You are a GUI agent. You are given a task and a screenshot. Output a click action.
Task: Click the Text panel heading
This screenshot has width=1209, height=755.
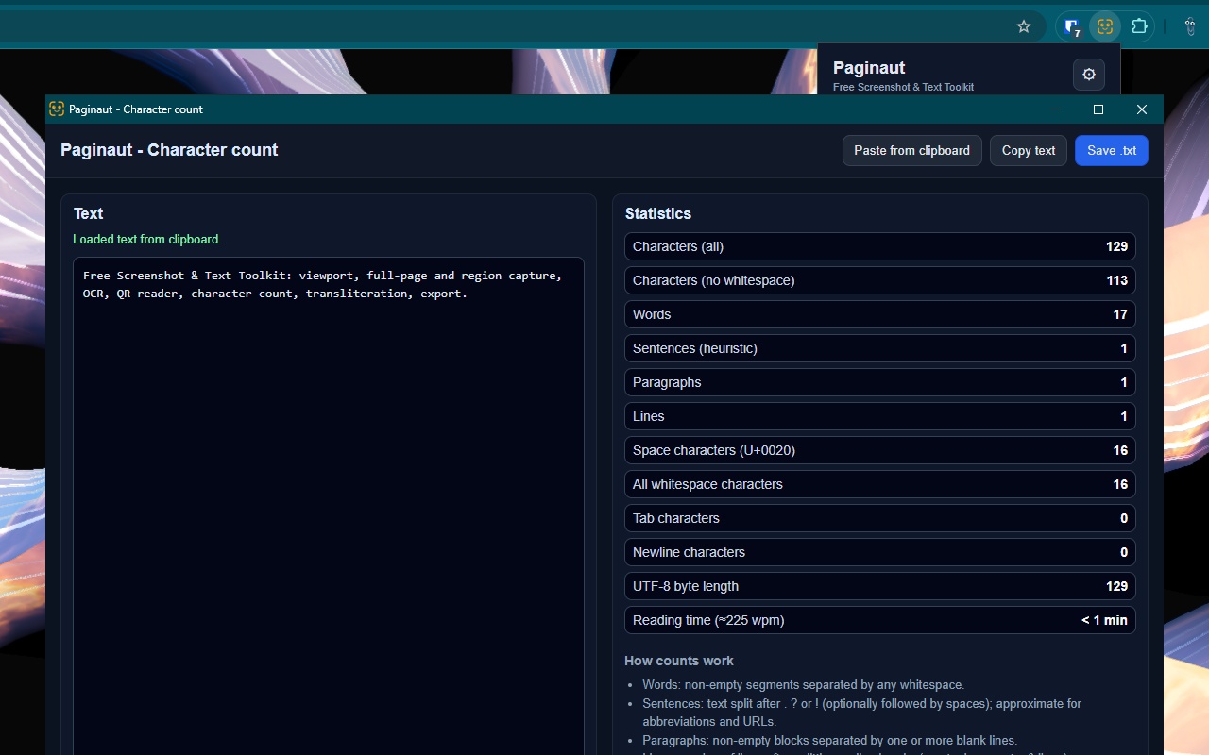pyautogui.click(x=88, y=213)
